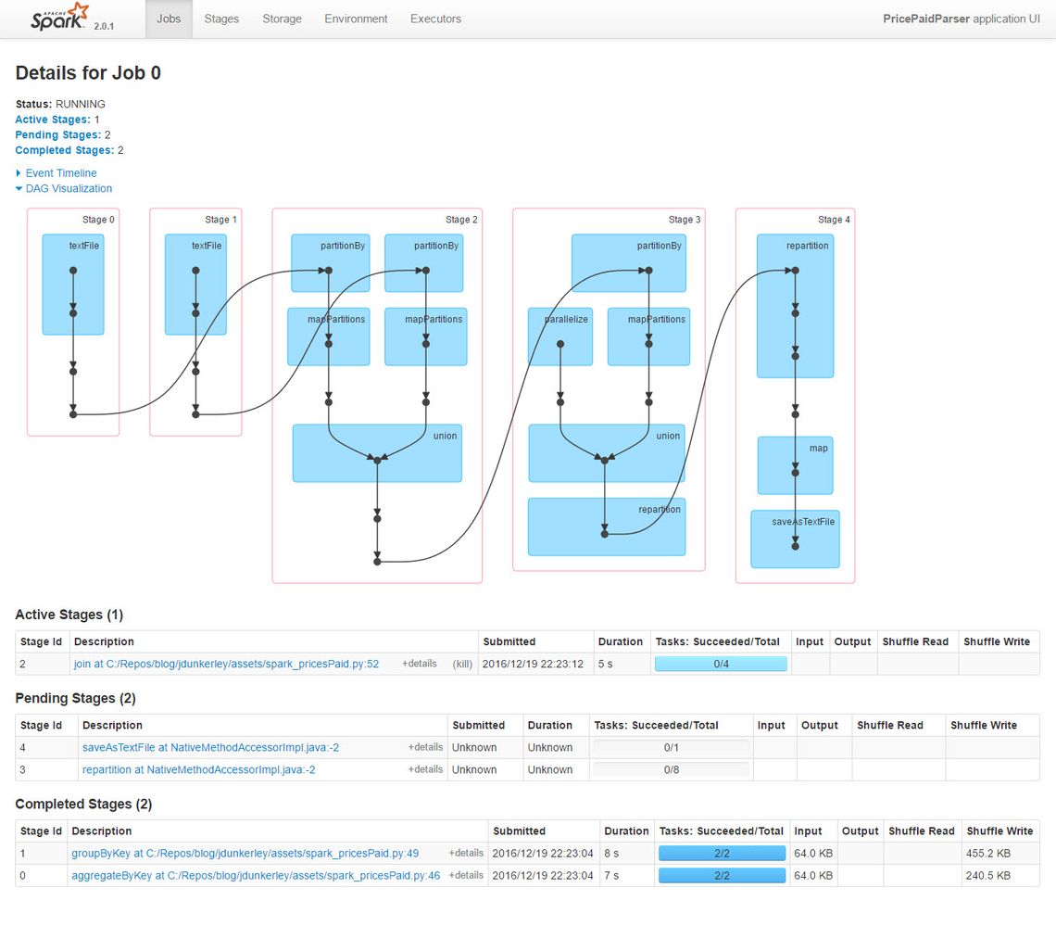
Task: Kill the active join stage
Action: (x=462, y=664)
